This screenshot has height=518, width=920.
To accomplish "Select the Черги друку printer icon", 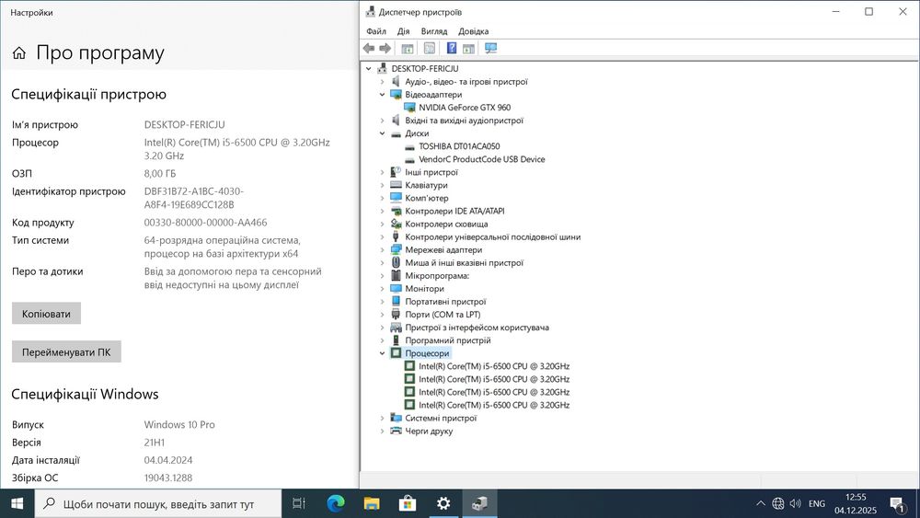I will 396,431.
